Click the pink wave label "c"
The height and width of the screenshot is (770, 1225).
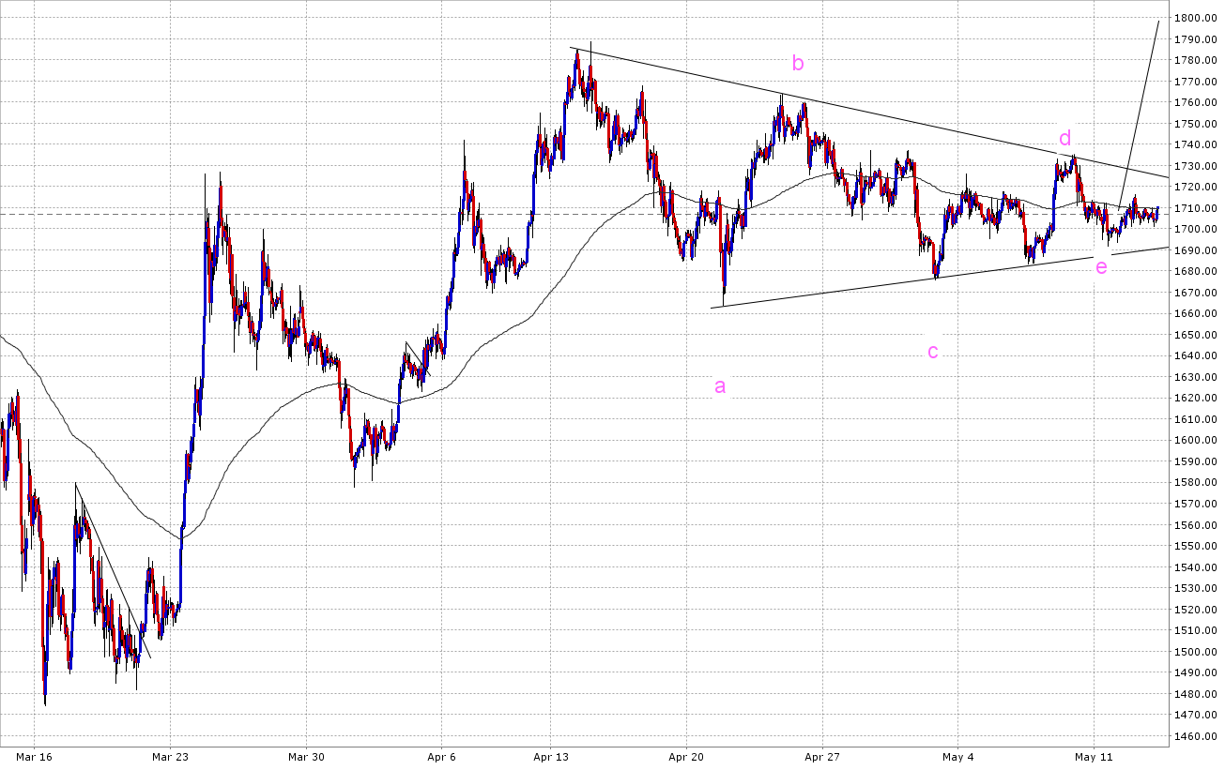[x=932, y=352]
